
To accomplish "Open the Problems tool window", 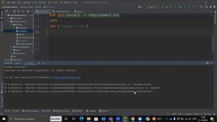I will (x=78, y=111).
